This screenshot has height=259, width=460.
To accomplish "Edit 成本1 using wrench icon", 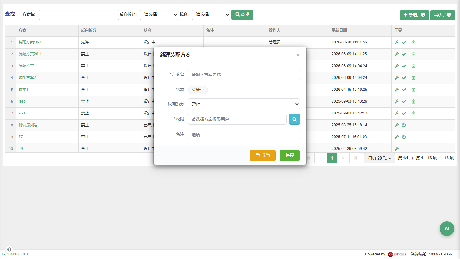I will coord(396,90).
